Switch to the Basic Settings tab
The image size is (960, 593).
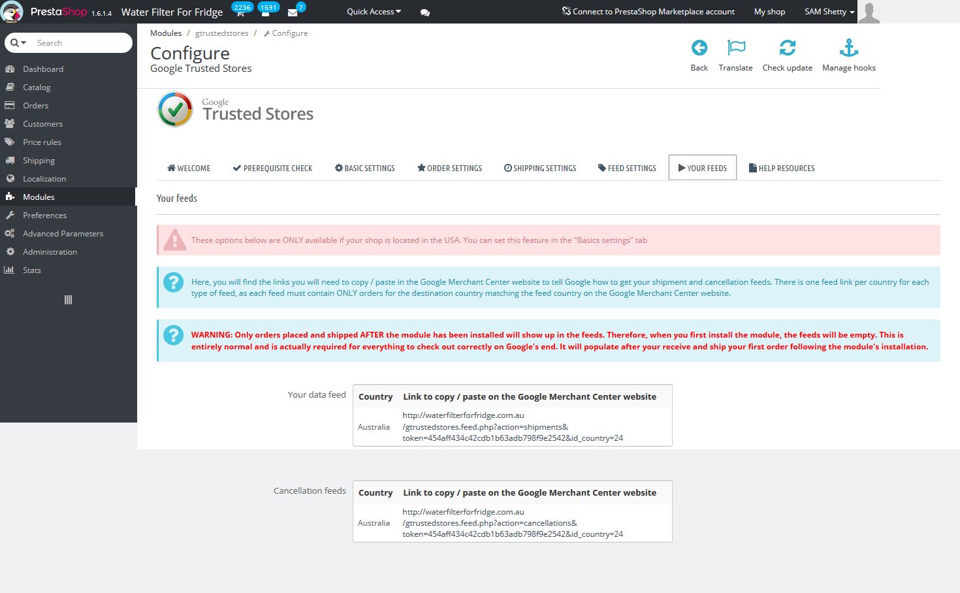(x=364, y=168)
